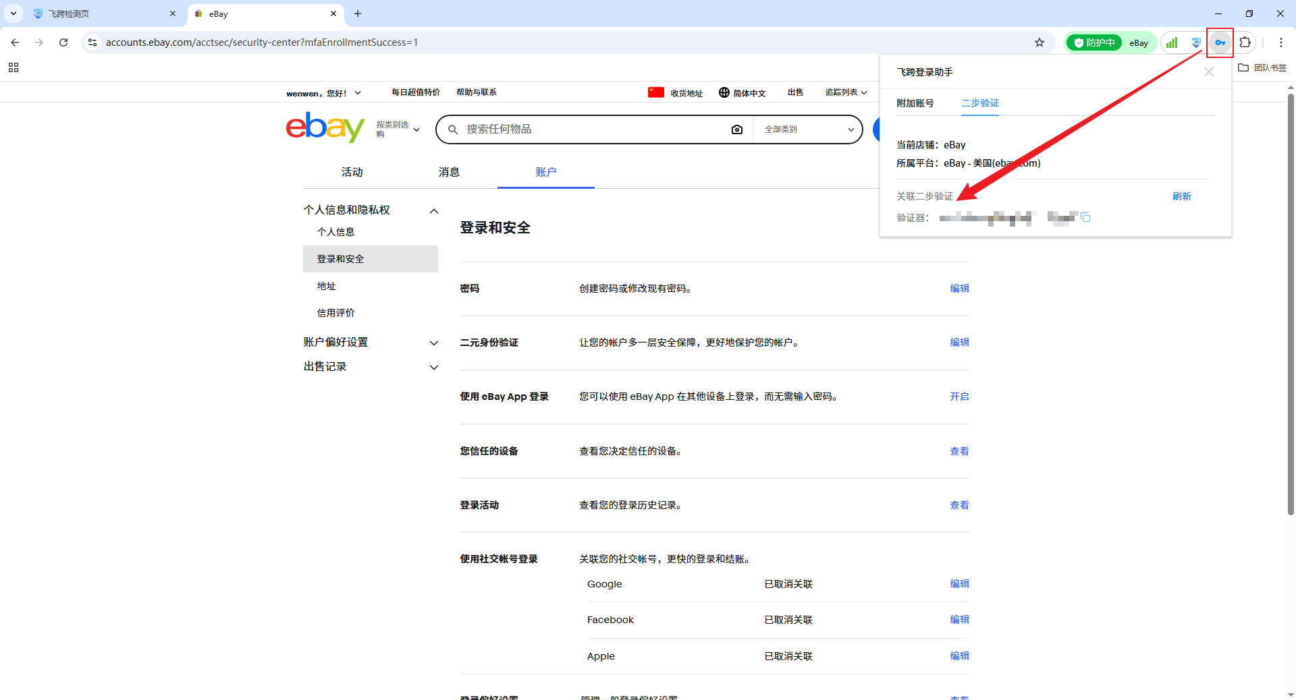Click the 当前店铺：eBay text in popup
Viewport: 1296px width, 700px height.
[931, 145]
